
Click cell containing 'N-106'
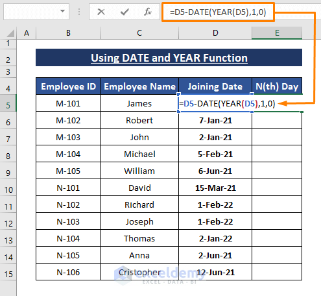(68, 272)
